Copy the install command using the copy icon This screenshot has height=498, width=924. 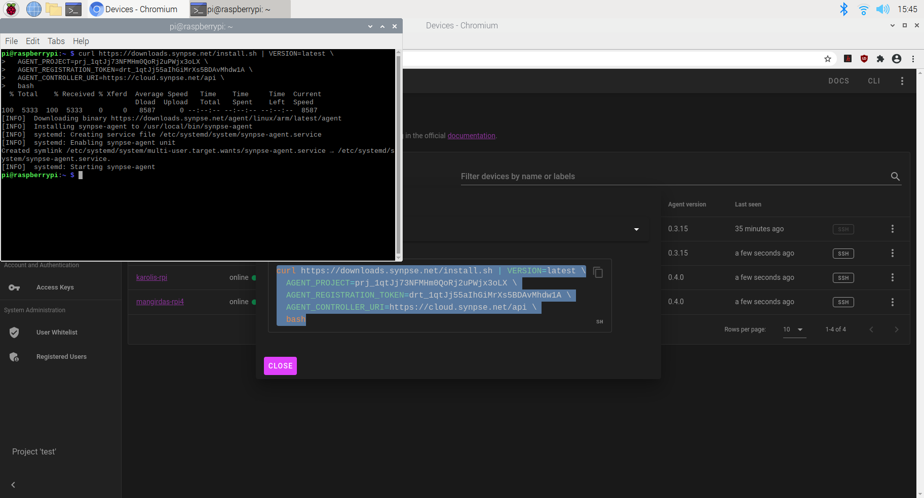pyautogui.click(x=598, y=272)
